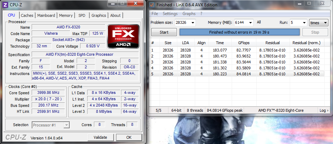Click the AMD FX processor logo
The height and width of the screenshot is (144, 333).
coord(123,36)
